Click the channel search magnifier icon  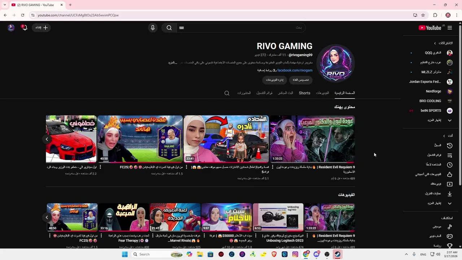click(x=227, y=93)
